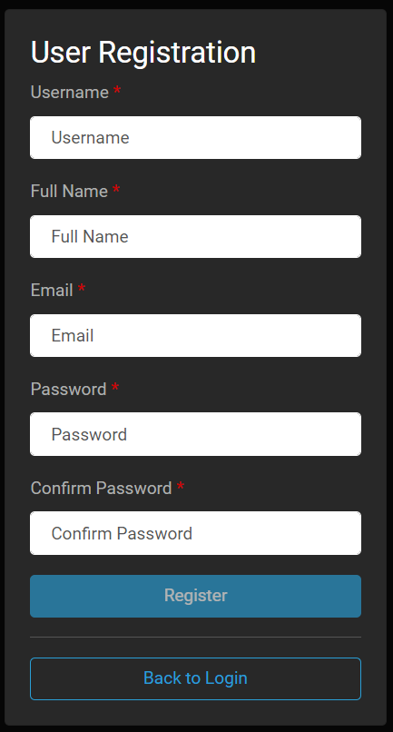This screenshot has height=732, width=393.
Task: Click red asterisk next to Full Name
Action: (116, 190)
